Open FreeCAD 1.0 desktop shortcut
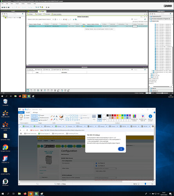 pos(5,160)
